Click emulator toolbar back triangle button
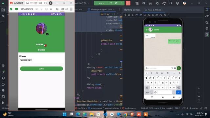The width and height of the screenshot is (210, 118). 145,15
